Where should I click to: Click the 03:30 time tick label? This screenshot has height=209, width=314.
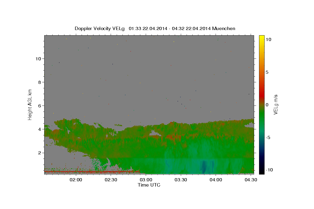tap(181, 180)
